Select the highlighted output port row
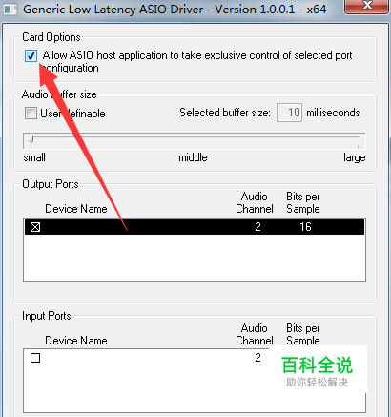This screenshot has height=417, width=391. point(195,227)
